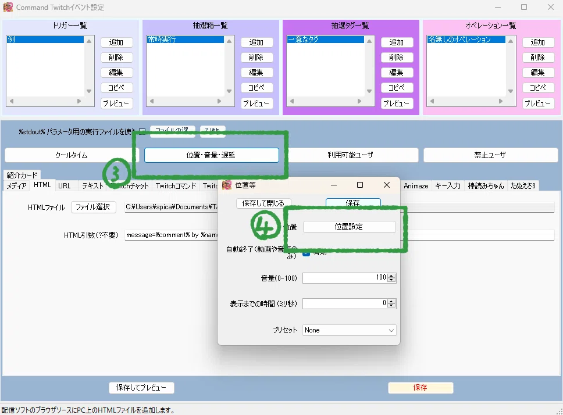This screenshot has height=415, width=563.
Task: Expand the プリセット dropdown showing None
Action: coord(350,330)
